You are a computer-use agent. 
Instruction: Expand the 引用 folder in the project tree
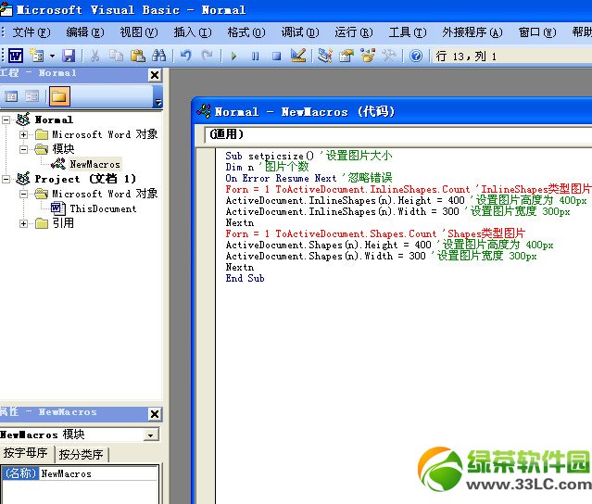coord(24,223)
